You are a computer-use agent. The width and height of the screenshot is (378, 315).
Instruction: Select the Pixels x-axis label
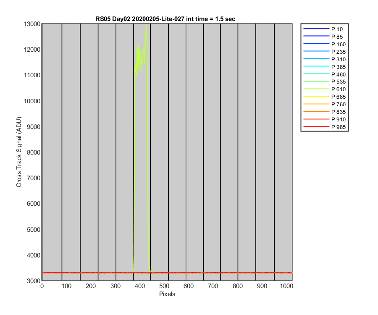pos(167,294)
